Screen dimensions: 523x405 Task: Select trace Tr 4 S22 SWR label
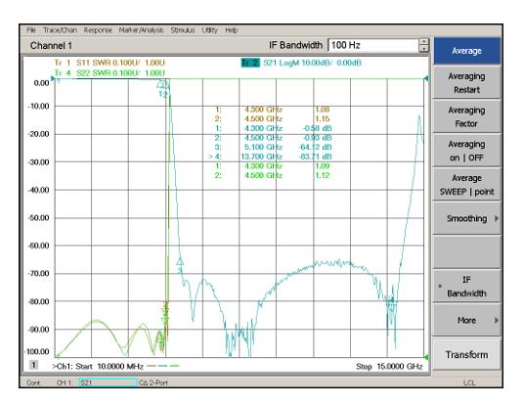(109, 72)
